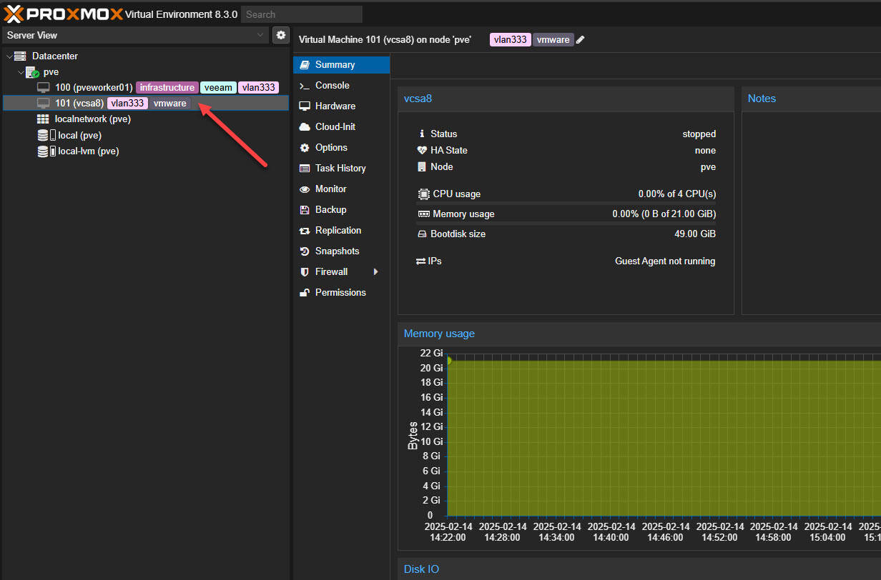881x580 pixels.
Task: Click the Memory usage graph title
Action: (439, 334)
